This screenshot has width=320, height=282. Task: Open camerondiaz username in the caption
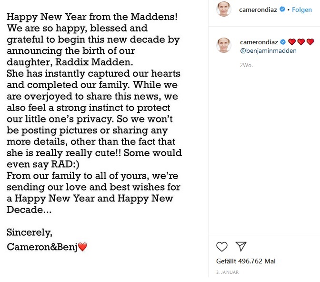tap(259, 42)
